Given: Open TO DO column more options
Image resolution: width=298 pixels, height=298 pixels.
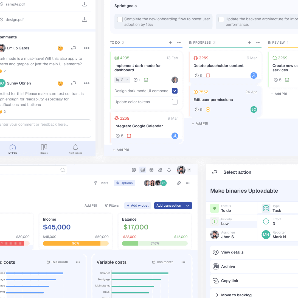Looking at the screenshot, I should click(179, 43).
